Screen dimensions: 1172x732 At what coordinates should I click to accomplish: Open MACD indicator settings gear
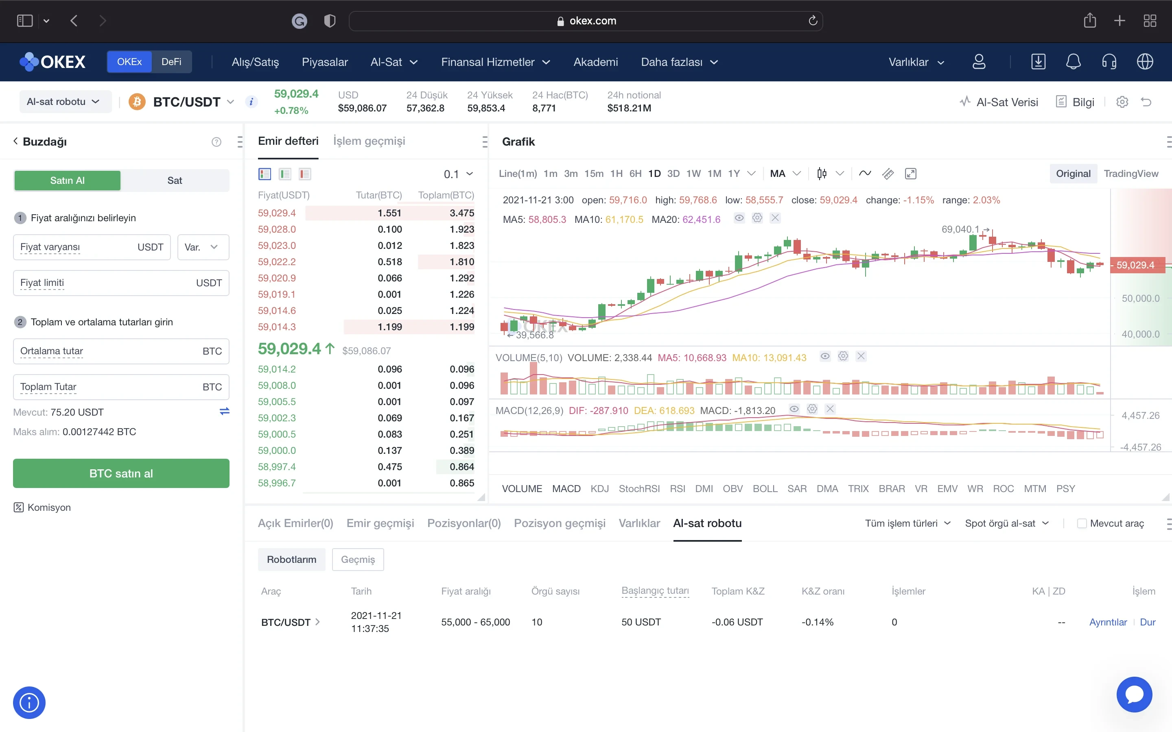(x=812, y=409)
